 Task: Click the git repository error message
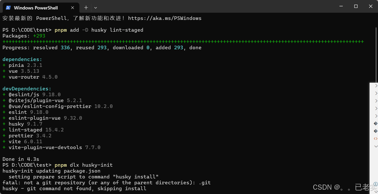(x=106, y=183)
